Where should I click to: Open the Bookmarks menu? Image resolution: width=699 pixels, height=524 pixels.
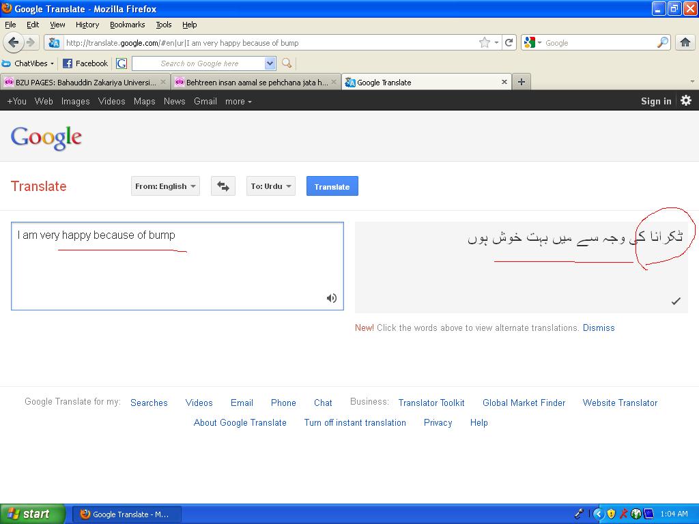pos(128,25)
